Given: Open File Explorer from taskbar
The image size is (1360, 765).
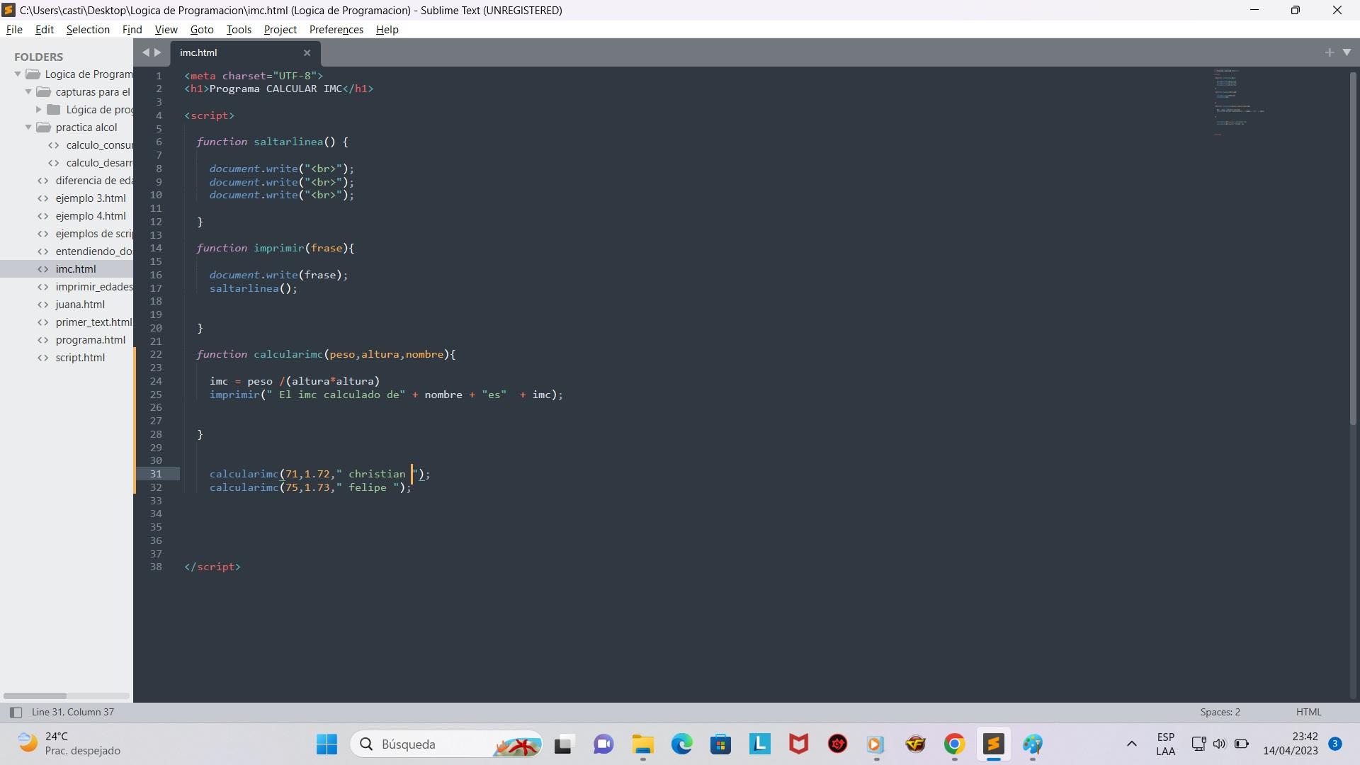Looking at the screenshot, I should pos(643,744).
